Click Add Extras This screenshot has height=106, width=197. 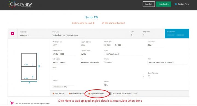click(58, 93)
